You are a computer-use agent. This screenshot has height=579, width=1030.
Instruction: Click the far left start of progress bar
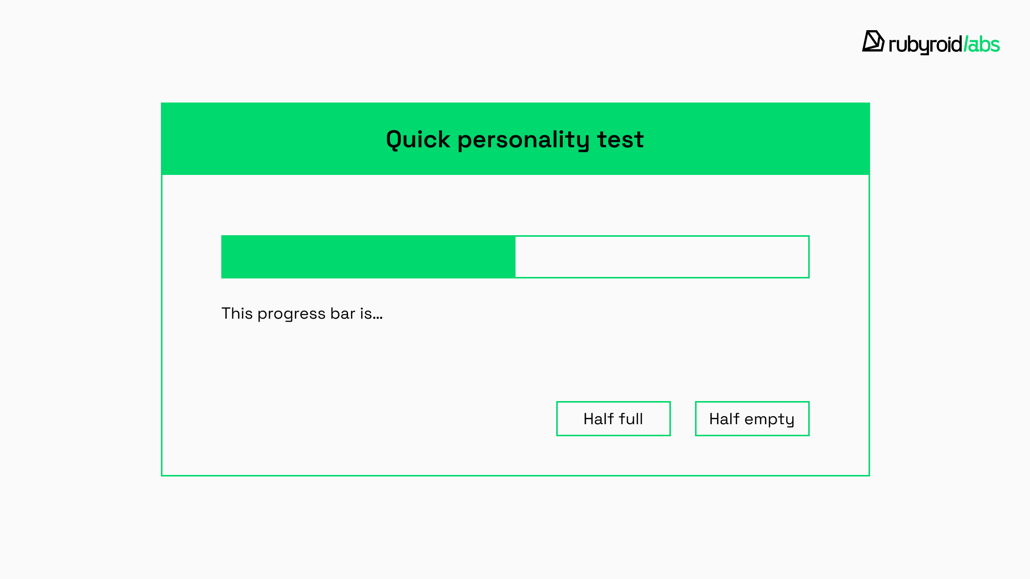click(224, 257)
